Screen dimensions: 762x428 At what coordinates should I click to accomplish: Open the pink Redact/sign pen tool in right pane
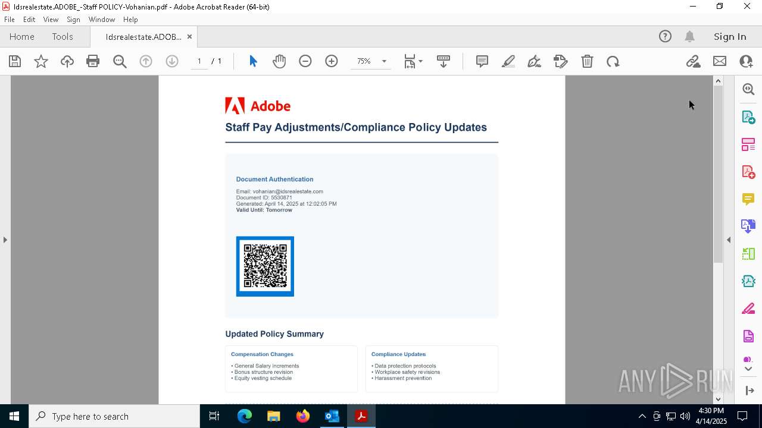coord(748,309)
